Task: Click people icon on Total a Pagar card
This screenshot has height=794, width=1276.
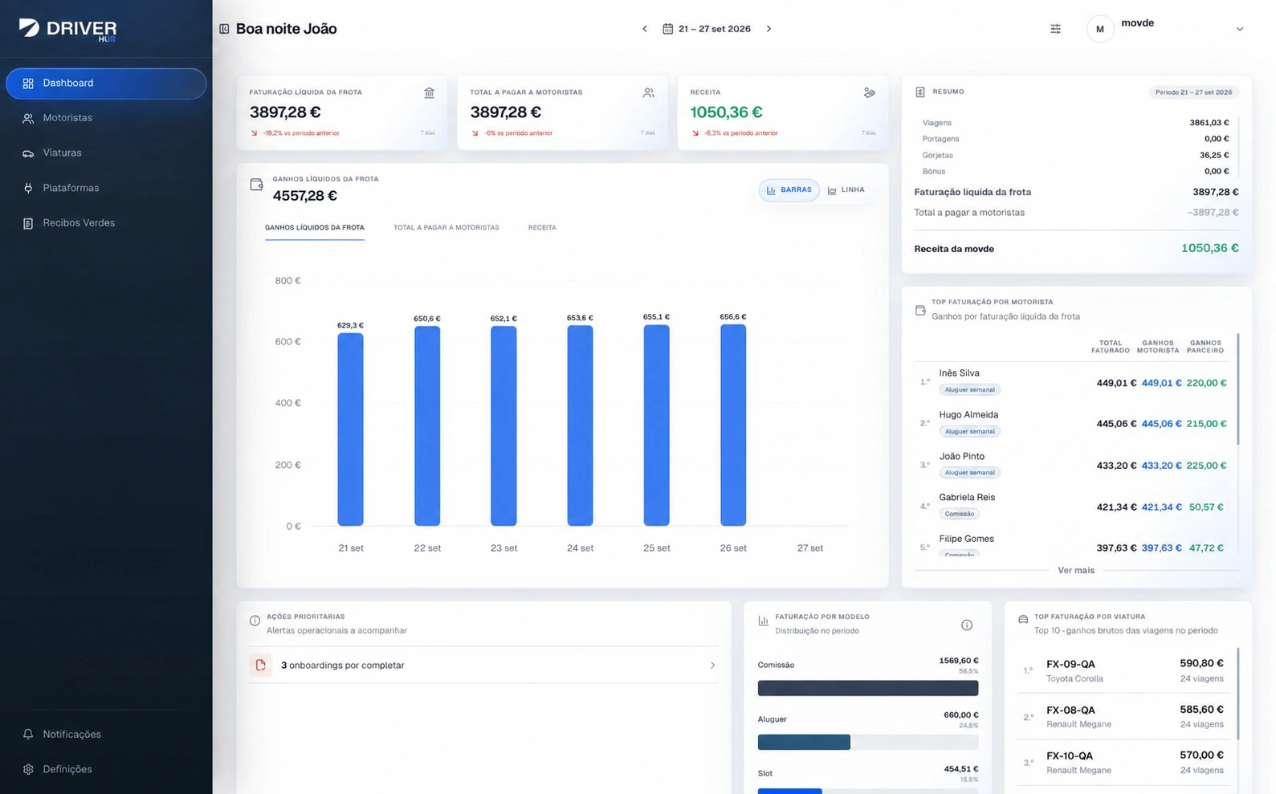Action: (x=649, y=93)
